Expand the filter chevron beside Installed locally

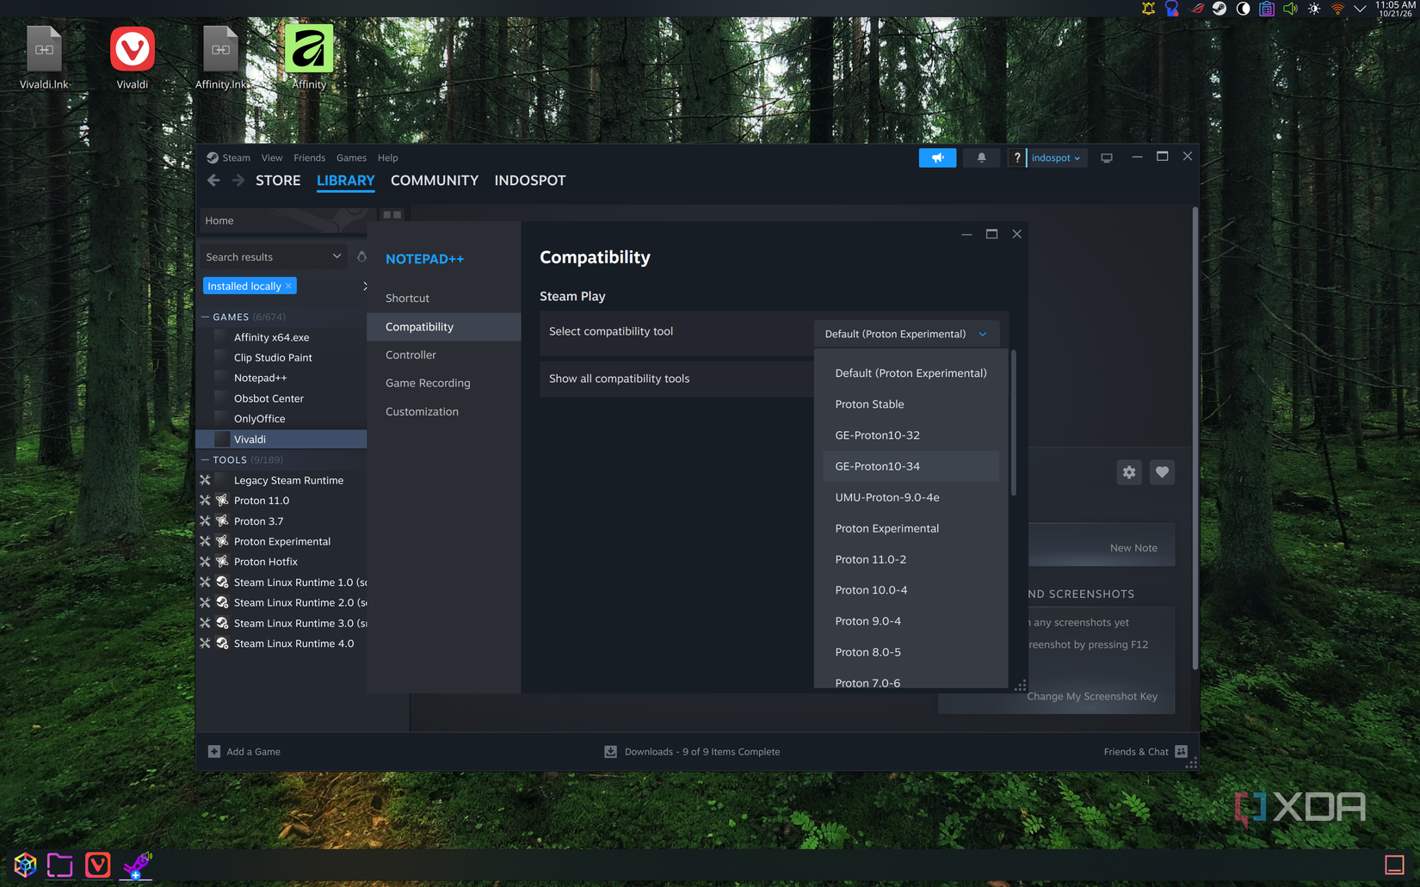pos(364,286)
